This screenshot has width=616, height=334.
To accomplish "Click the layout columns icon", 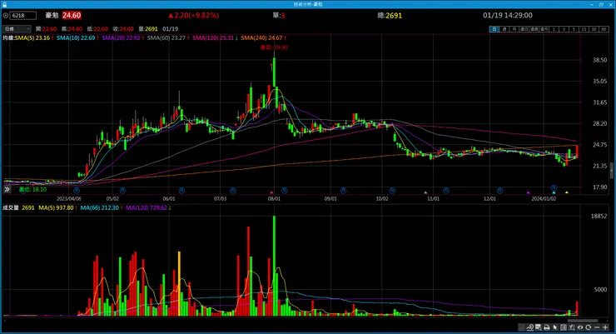I will coord(564,327).
